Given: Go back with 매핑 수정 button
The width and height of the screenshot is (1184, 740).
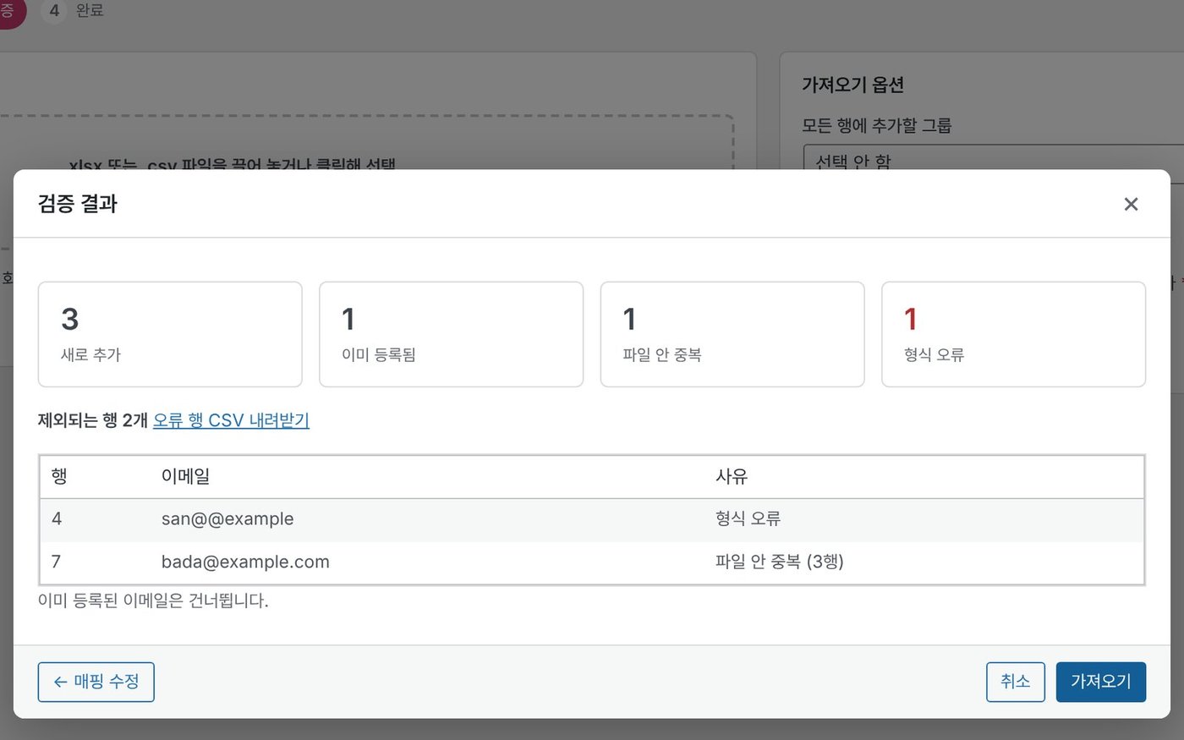Looking at the screenshot, I should [96, 682].
